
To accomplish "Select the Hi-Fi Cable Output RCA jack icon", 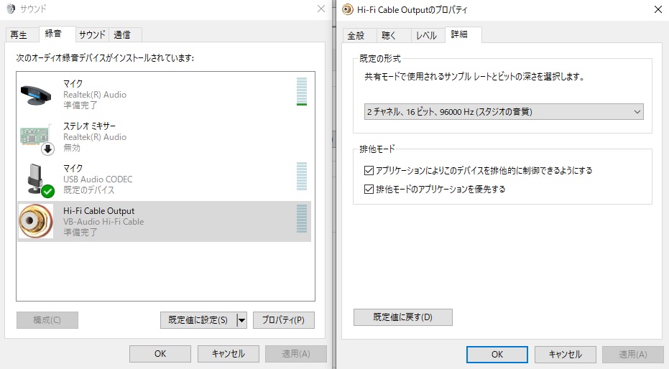I will (36, 221).
